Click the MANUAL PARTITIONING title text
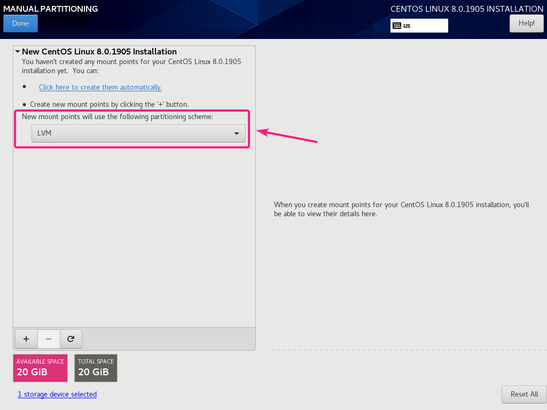The height and width of the screenshot is (410, 547). tap(51, 9)
